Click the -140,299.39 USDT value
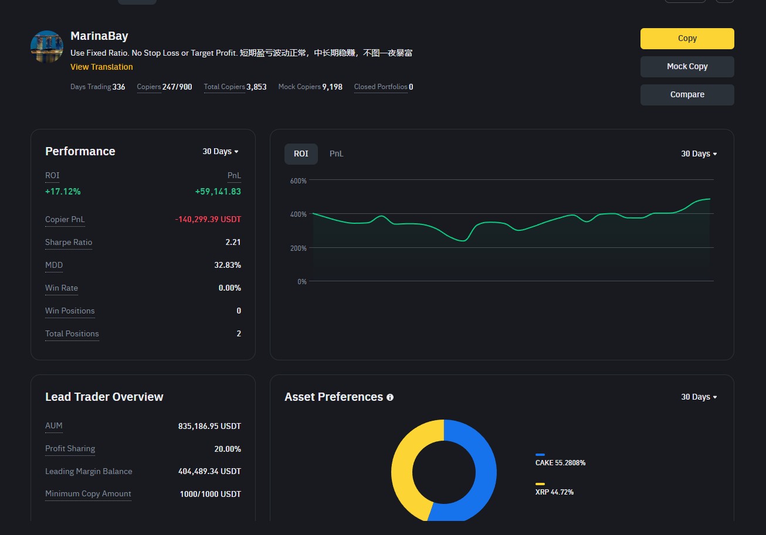 coord(208,220)
